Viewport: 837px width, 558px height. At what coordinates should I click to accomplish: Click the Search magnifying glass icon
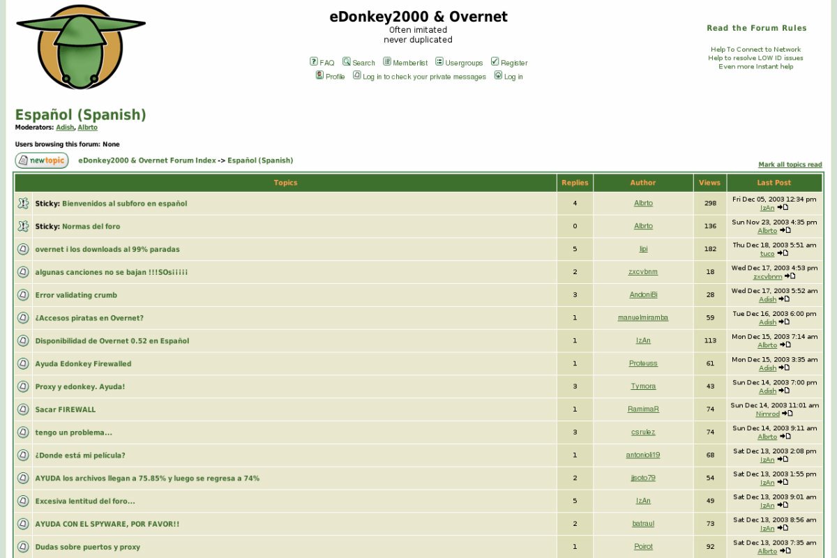[x=346, y=62]
